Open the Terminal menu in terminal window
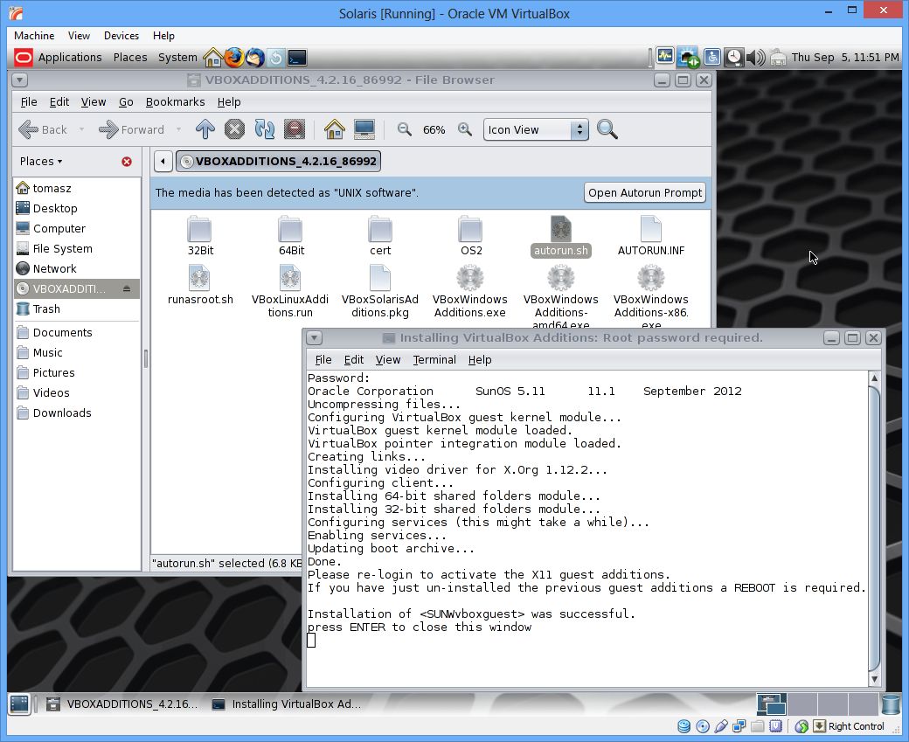The image size is (909, 742). coord(434,360)
